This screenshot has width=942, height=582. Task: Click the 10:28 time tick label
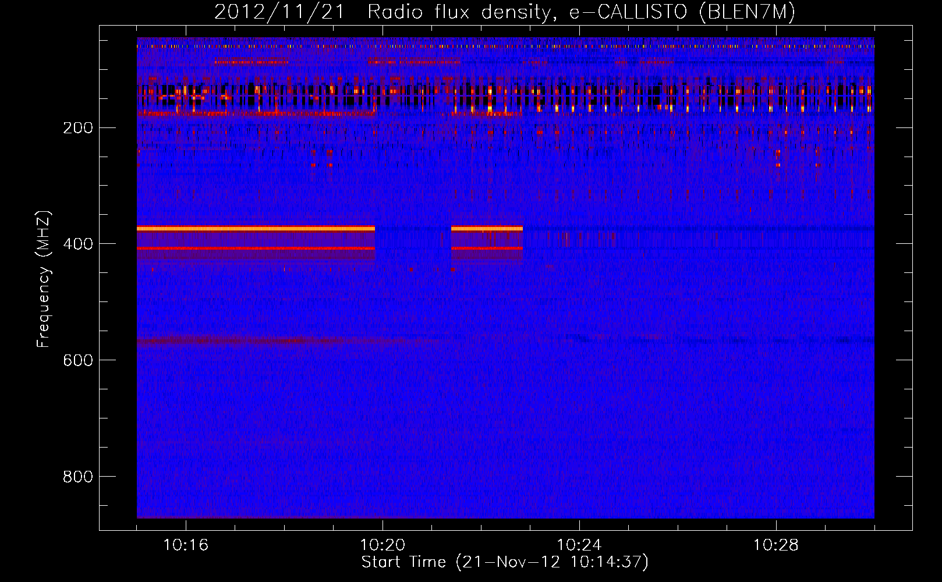point(776,545)
